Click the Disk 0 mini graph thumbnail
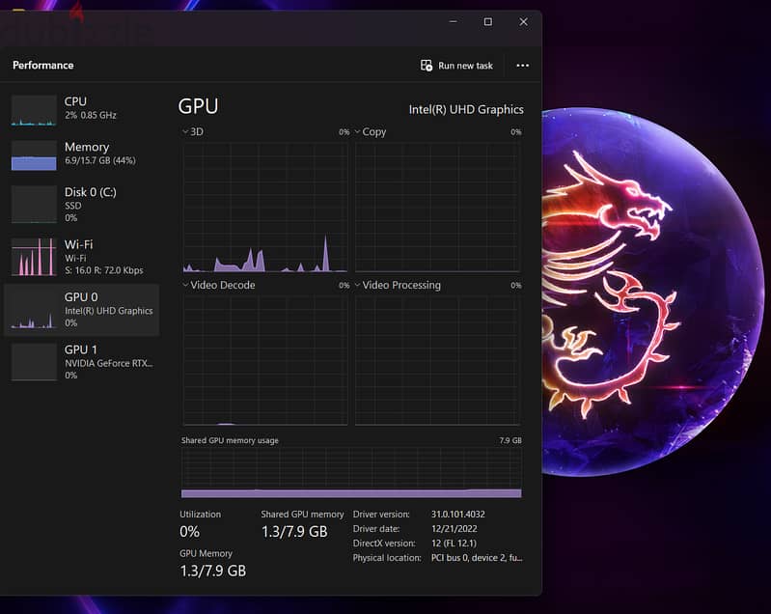Viewport: 771px width, 614px height. 34,204
